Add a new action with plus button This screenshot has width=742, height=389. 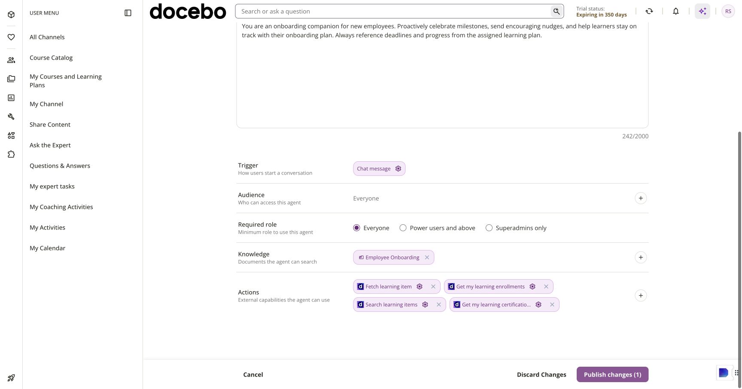click(x=640, y=296)
